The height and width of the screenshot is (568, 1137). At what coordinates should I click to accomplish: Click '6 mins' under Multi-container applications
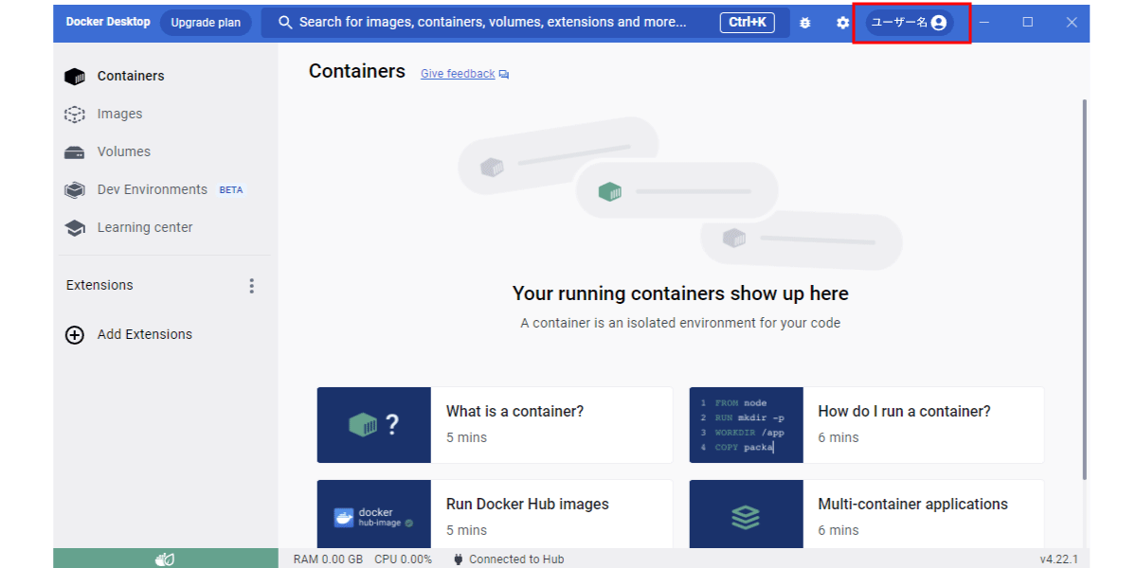pos(839,530)
